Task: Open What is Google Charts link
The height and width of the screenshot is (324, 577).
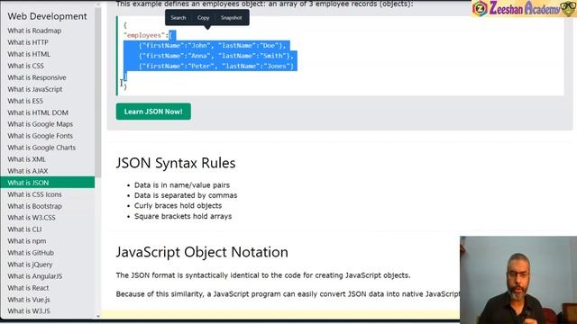Action: point(41,148)
